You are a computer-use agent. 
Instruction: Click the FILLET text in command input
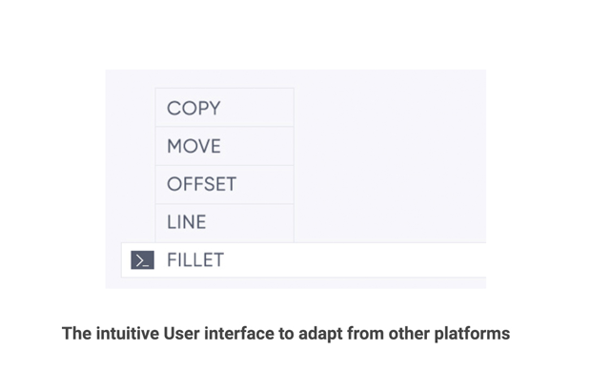(195, 260)
